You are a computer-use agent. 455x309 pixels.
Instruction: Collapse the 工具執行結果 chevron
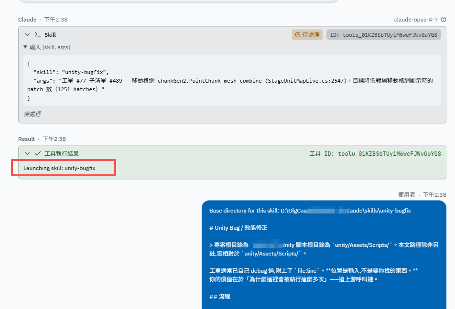click(27, 154)
